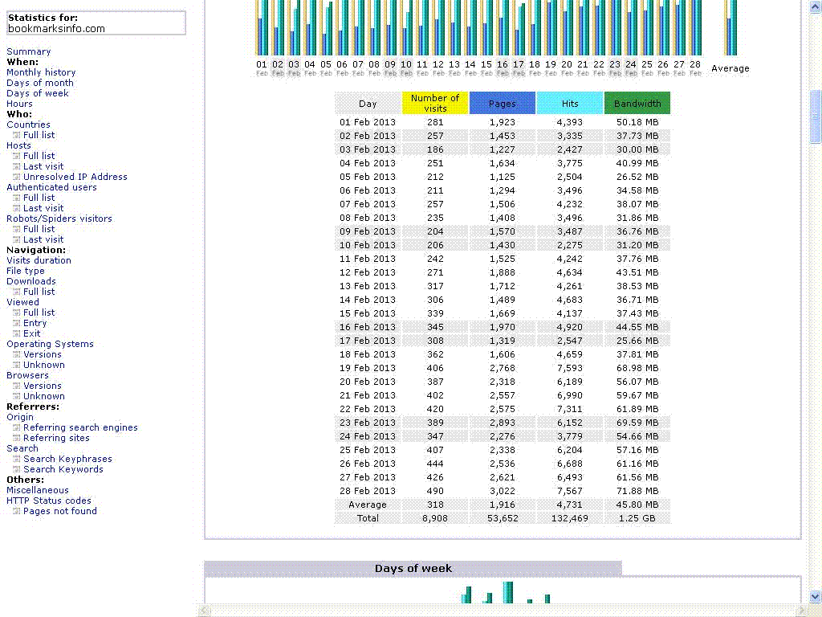Image resolution: width=822 pixels, height=617 pixels.
Task: Click the icon beside Pages not found
Action: [16, 512]
